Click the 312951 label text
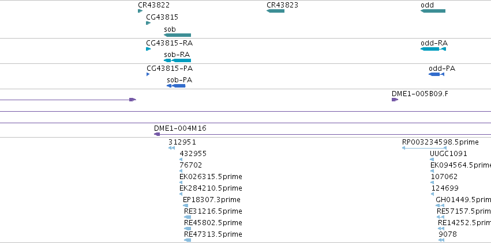 (x=182, y=142)
